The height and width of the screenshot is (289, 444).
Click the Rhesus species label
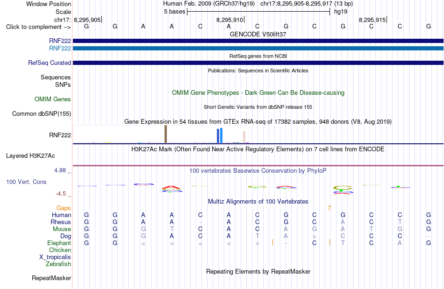[61, 222]
